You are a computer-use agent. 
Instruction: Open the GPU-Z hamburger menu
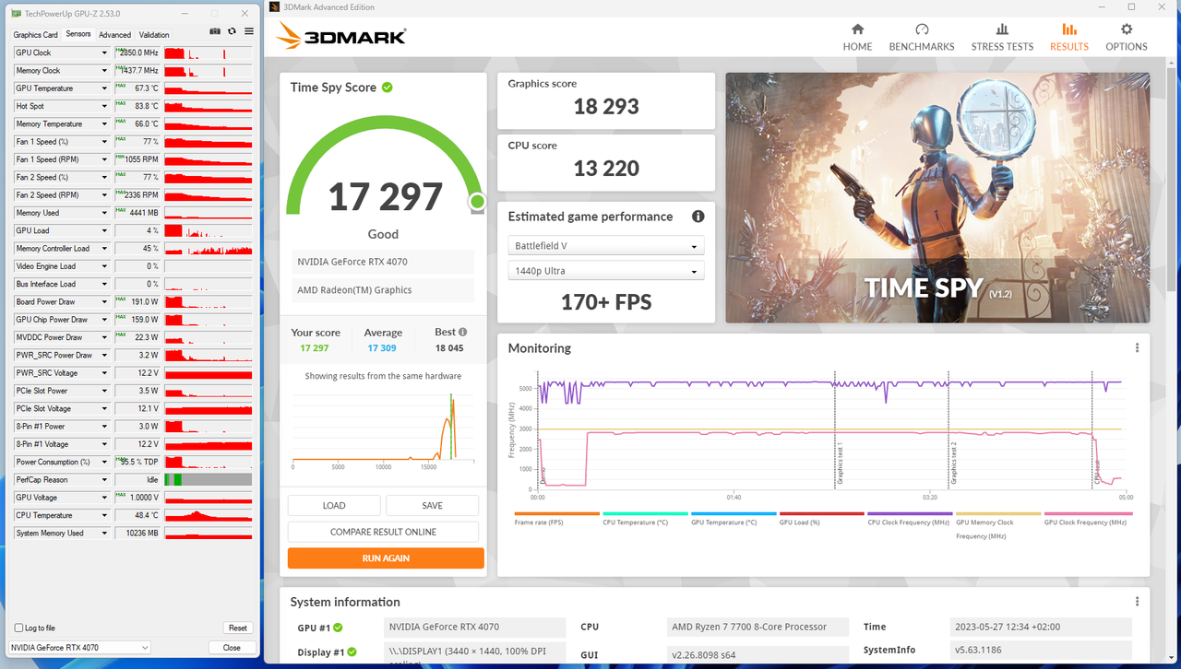click(248, 30)
